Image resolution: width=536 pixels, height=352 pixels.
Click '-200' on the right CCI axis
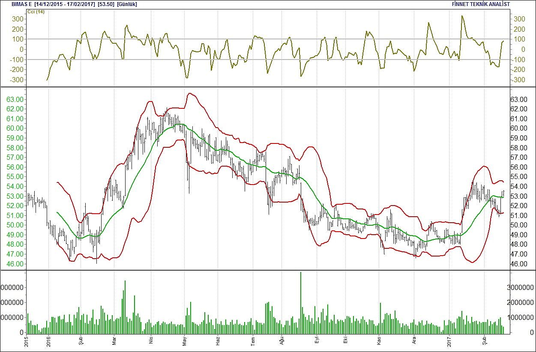[519, 70]
